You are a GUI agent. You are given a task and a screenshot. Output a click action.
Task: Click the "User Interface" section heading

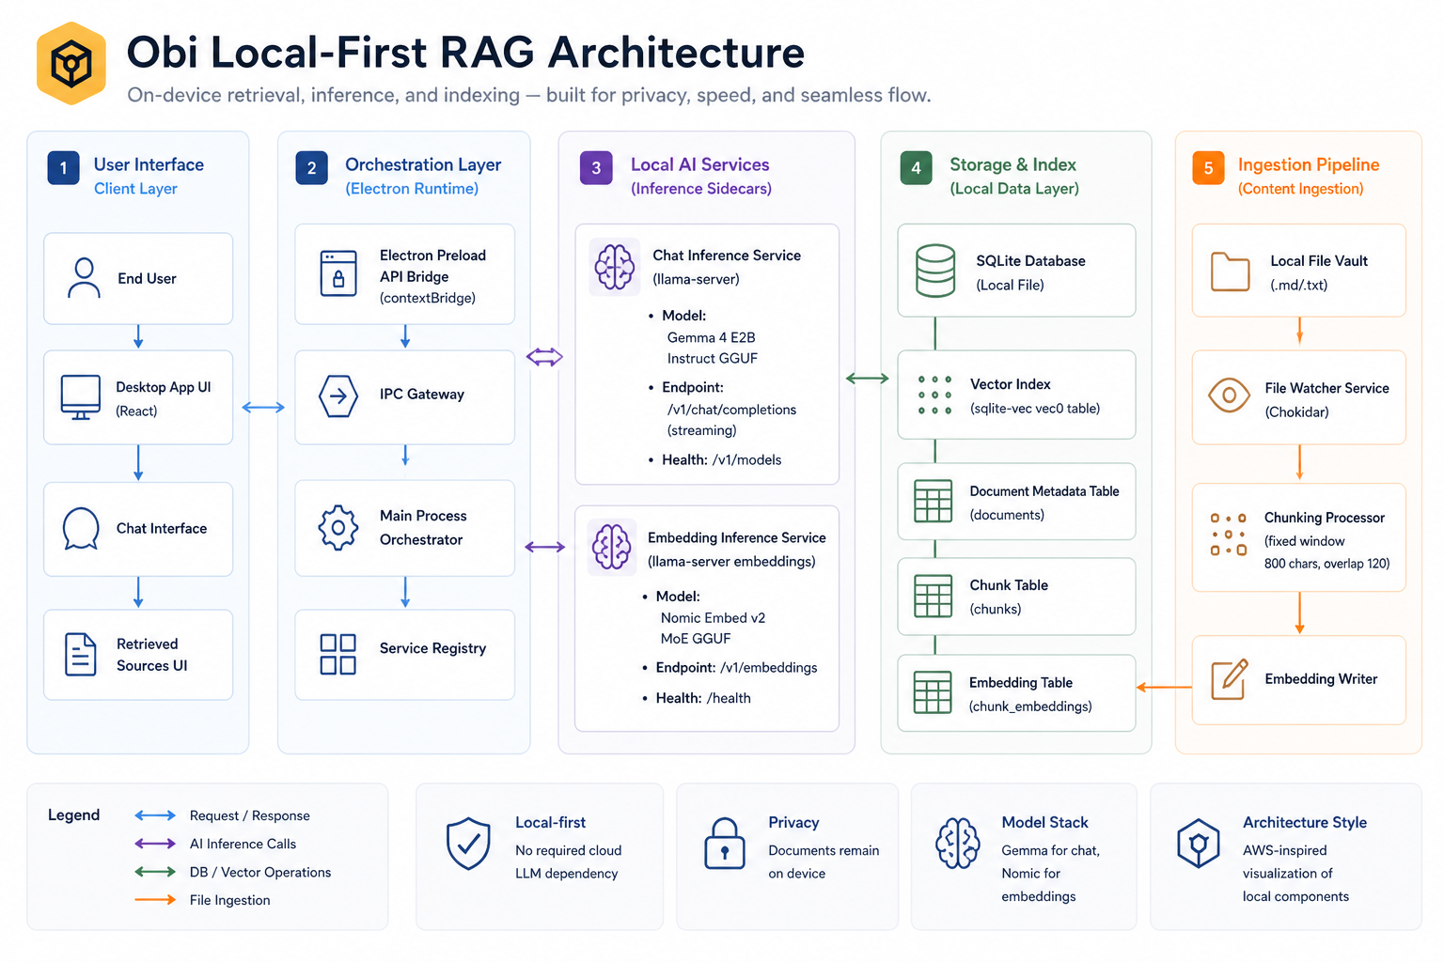point(149,164)
